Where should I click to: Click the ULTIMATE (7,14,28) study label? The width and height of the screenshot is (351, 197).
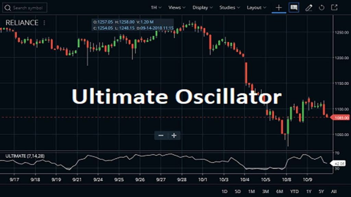pos(25,156)
